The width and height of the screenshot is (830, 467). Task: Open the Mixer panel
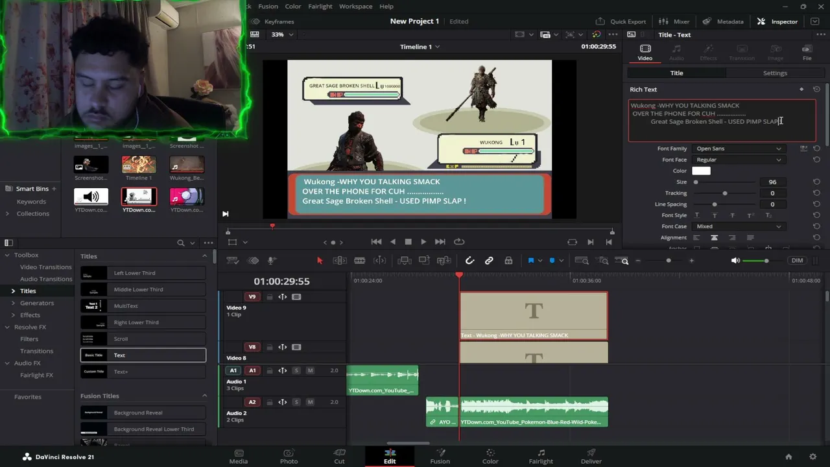coord(674,21)
